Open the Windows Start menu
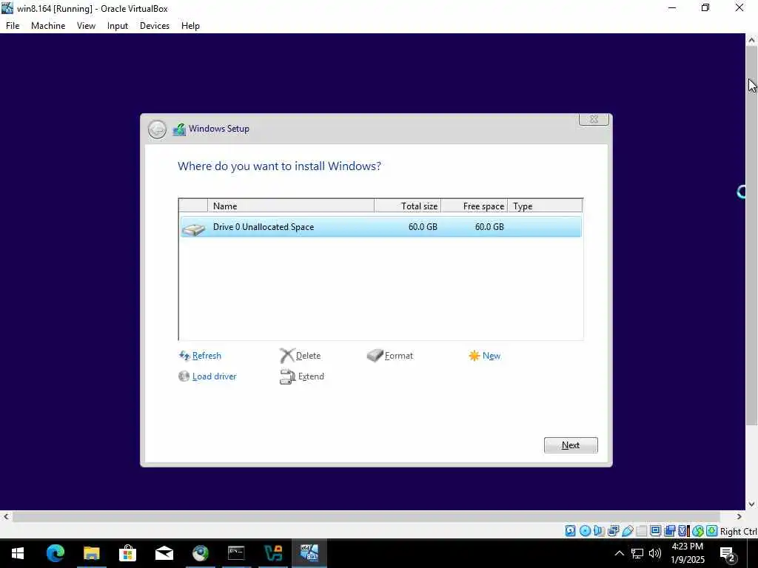 click(x=18, y=553)
